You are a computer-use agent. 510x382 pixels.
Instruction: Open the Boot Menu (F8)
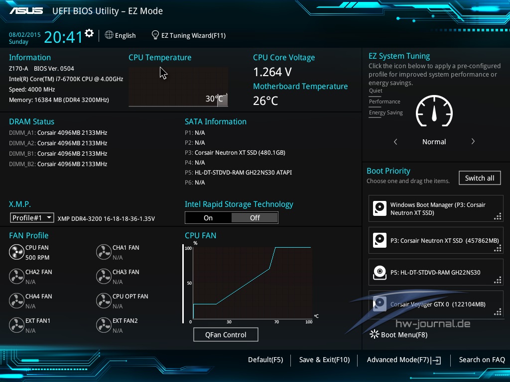tap(398, 335)
